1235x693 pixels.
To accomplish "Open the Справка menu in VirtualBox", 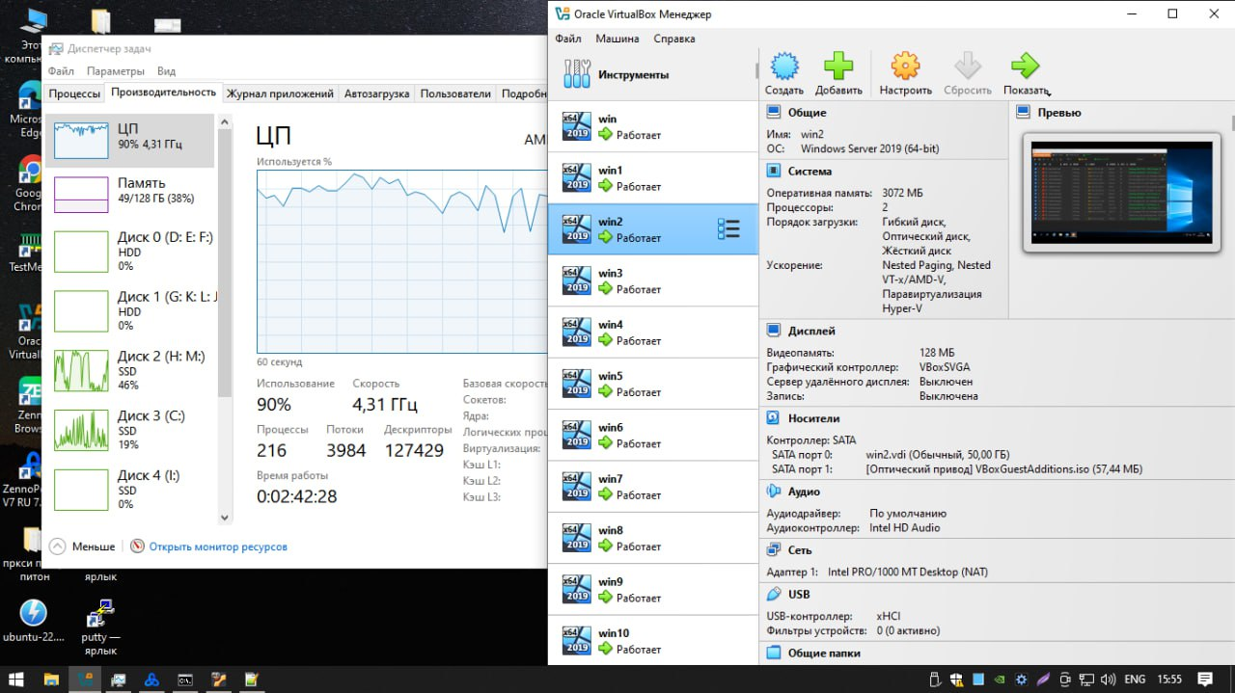I will (674, 39).
